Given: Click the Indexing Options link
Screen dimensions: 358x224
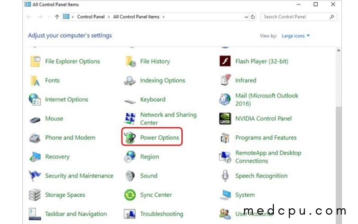Looking at the screenshot, I should pyautogui.click(x=162, y=81).
